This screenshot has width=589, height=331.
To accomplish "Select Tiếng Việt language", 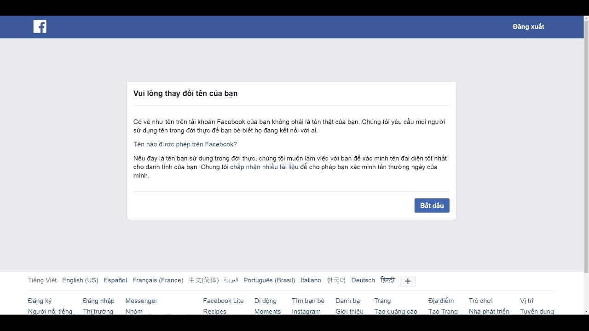I will pyautogui.click(x=42, y=280).
